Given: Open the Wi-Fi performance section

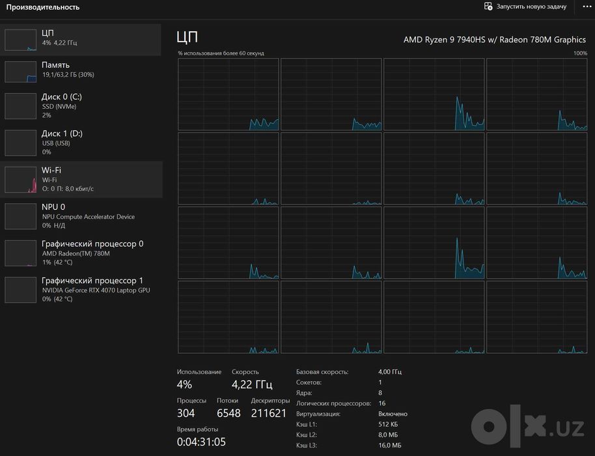Looking at the screenshot, I should 81,180.
